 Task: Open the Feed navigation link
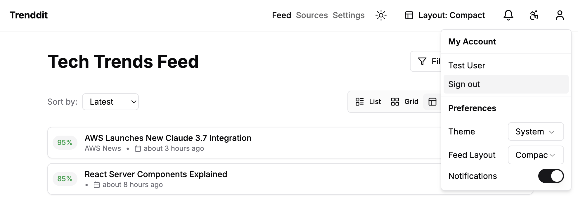click(281, 15)
